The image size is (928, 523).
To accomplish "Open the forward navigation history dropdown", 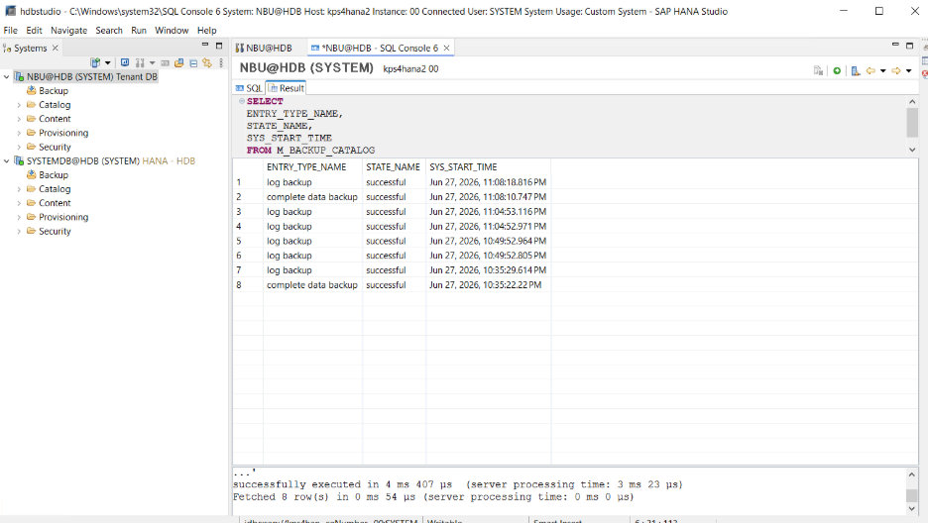I will (x=909, y=71).
